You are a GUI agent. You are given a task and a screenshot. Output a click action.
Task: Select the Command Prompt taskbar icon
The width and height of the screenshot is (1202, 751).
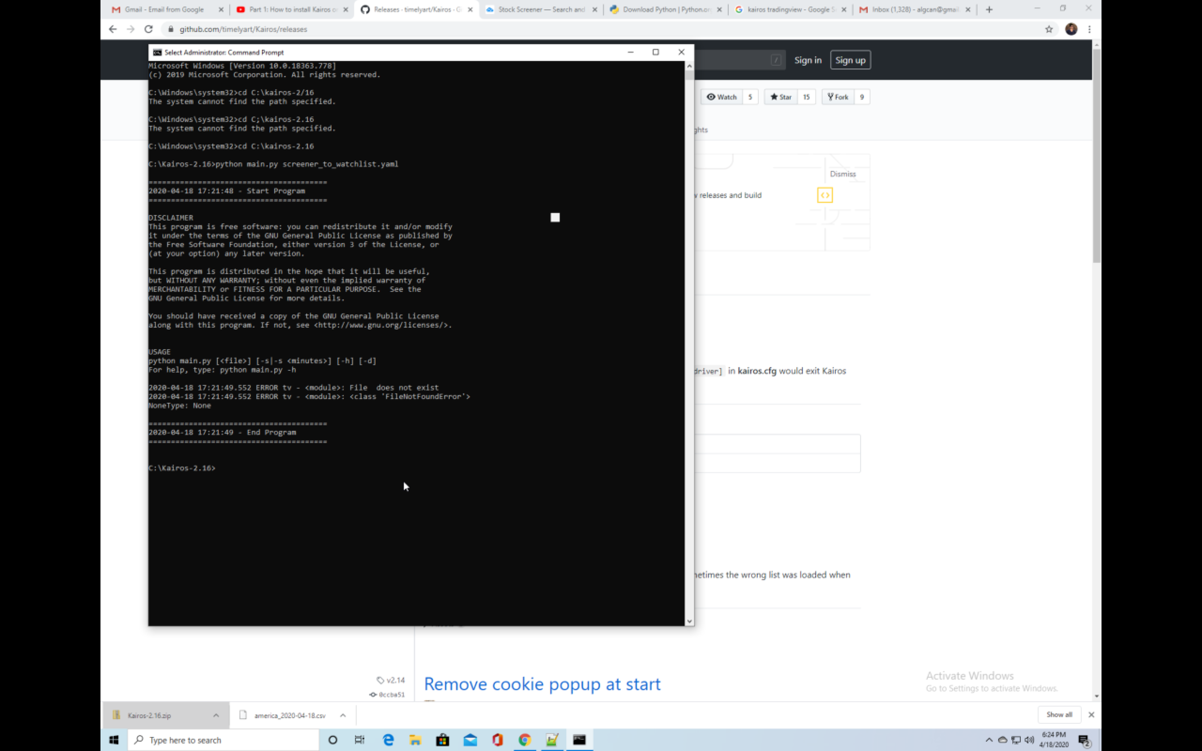(579, 740)
